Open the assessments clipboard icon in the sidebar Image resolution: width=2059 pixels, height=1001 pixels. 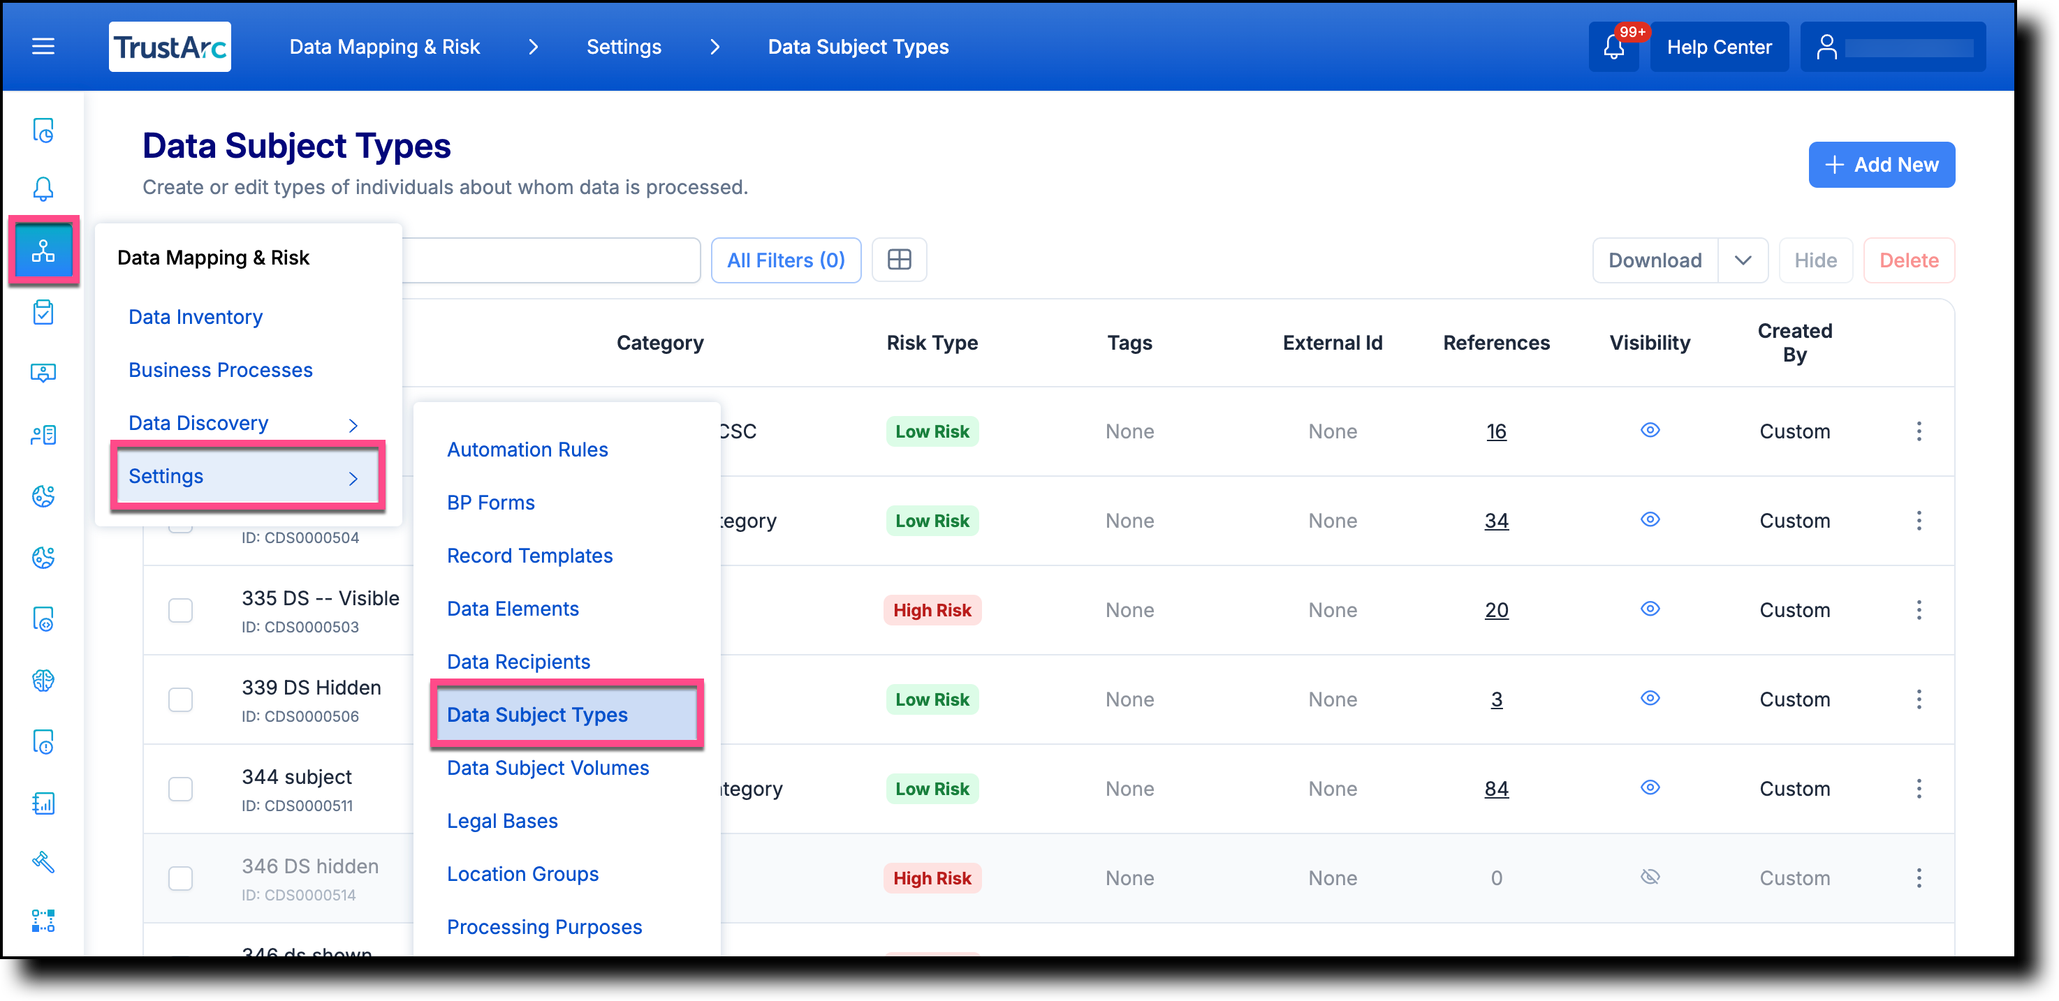[43, 311]
